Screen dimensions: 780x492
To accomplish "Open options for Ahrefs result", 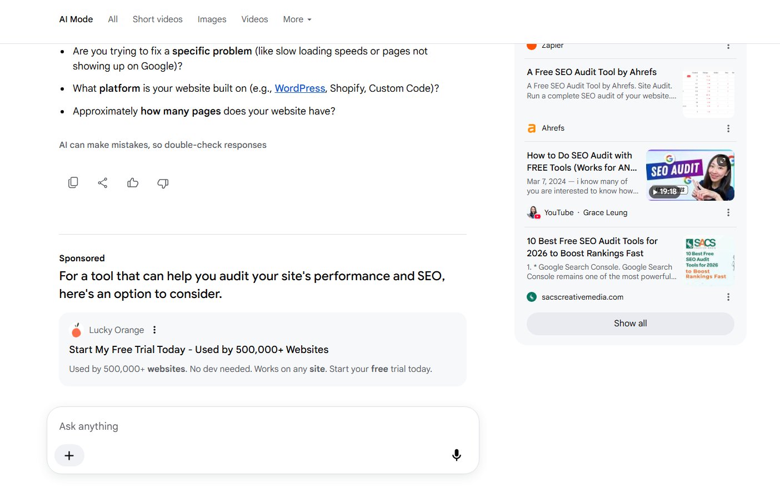I will coord(728,128).
